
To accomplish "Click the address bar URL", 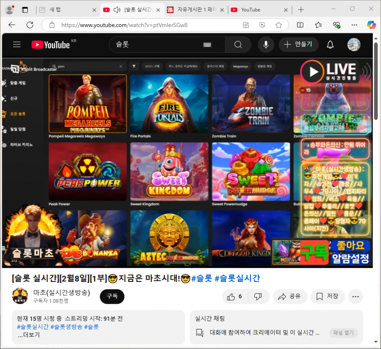I will pyautogui.click(x=125, y=25).
